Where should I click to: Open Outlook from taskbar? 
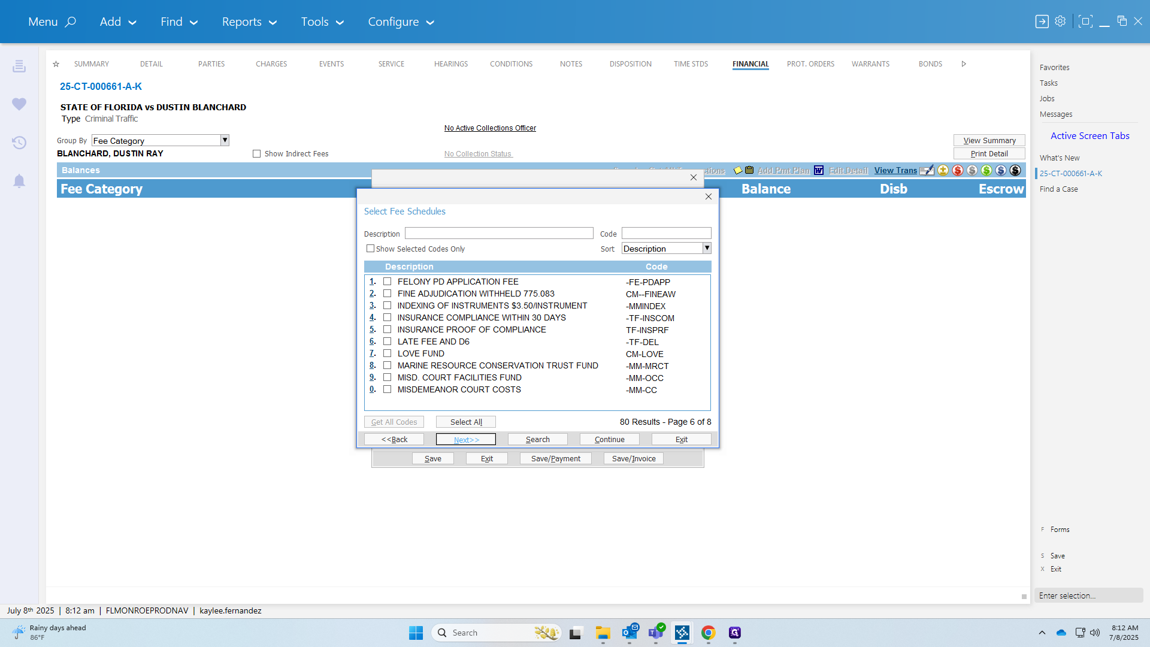[630, 633]
